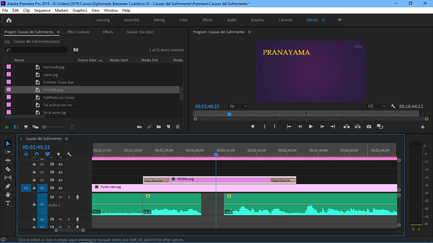Open timeline display settings wrench
Image resolution: width=433 pixels, height=243 pixels.
[69, 154]
